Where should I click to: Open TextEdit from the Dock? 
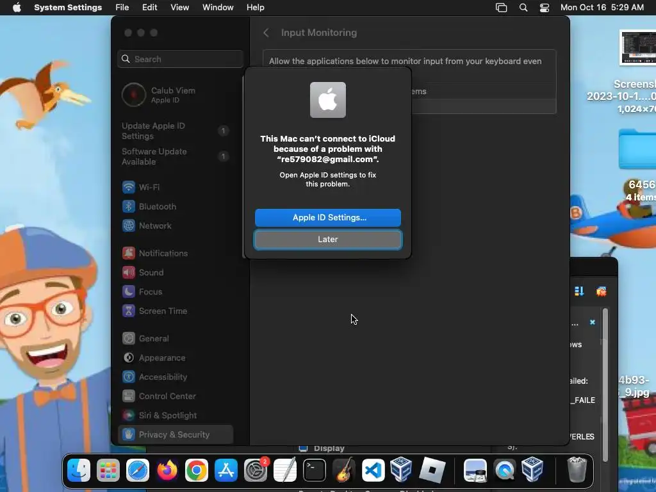pos(285,470)
